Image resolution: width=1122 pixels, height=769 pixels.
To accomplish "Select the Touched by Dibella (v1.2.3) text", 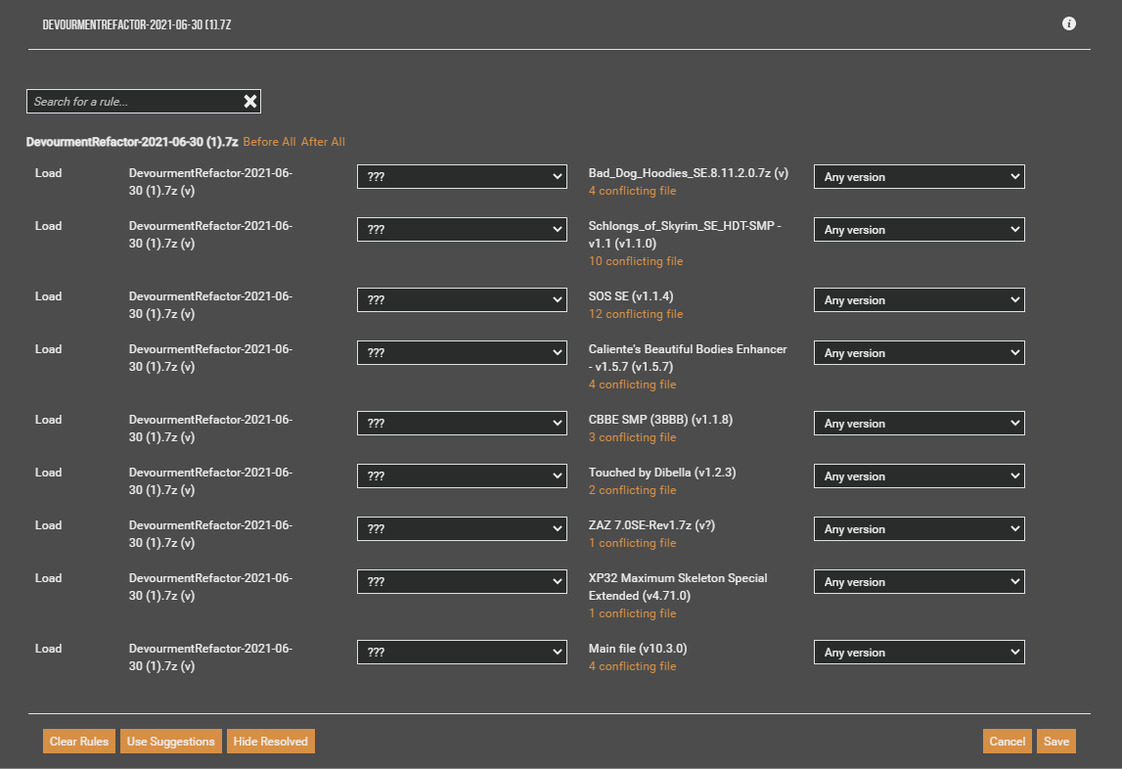I will [662, 473].
